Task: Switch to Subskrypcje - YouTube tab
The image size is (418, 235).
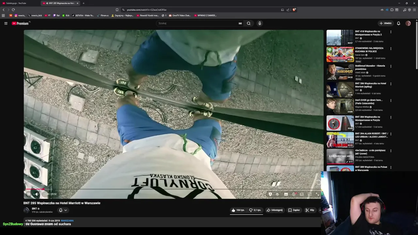Action: tap(20, 3)
